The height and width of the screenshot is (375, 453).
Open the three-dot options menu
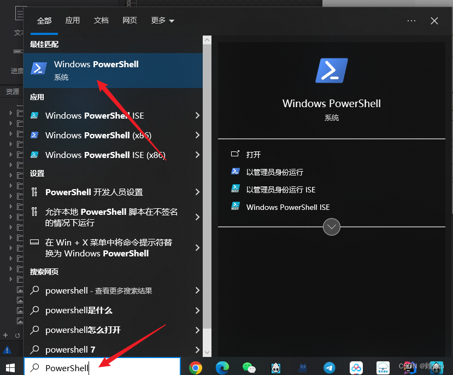tap(411, 21)
